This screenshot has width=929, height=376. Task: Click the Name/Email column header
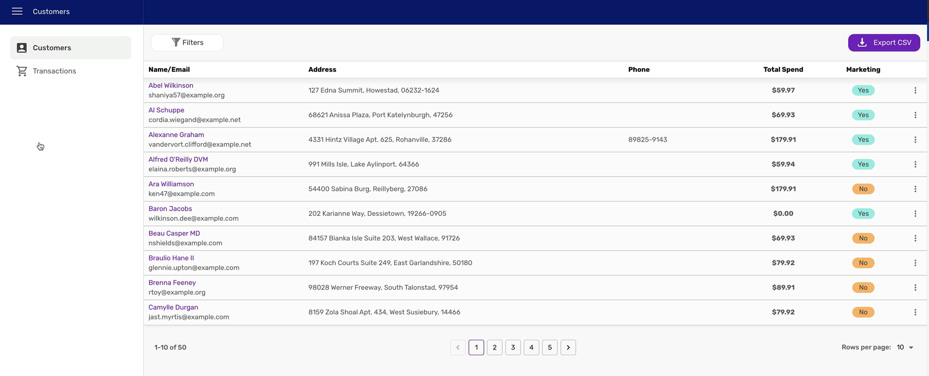tap(169, 70)
